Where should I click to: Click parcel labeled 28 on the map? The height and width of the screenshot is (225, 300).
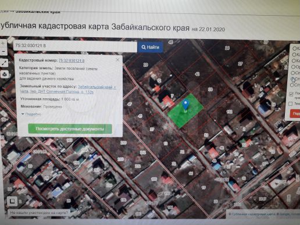coord(210,89)
